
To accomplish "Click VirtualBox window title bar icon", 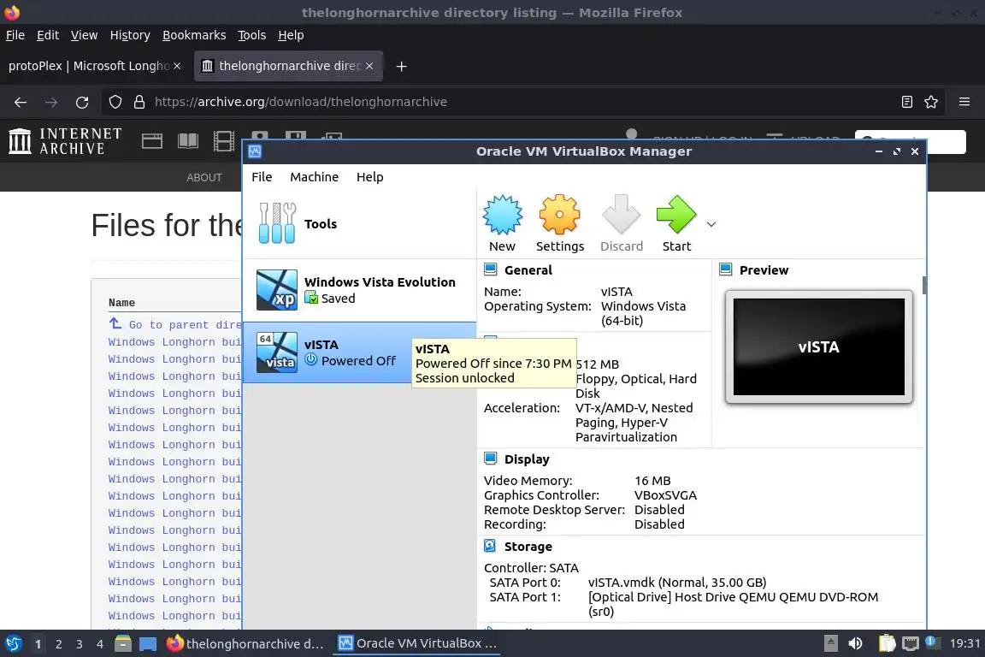I will click(x=255, y=151).
